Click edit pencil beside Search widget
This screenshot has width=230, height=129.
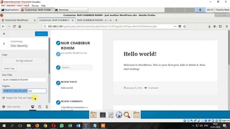[58, 67]
